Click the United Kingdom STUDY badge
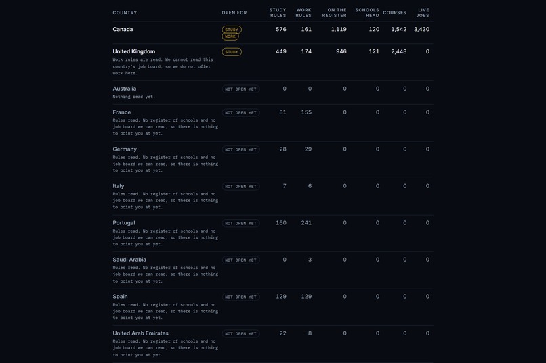 232,52
